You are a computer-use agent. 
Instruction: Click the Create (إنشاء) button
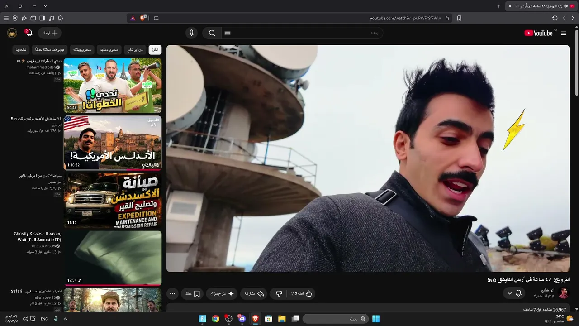tap(50, 33)
